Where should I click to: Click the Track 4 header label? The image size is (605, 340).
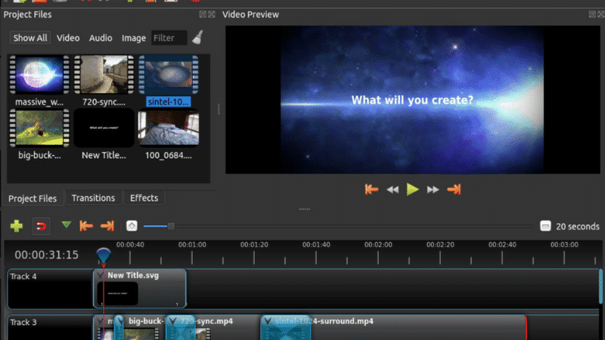point(23,277)
